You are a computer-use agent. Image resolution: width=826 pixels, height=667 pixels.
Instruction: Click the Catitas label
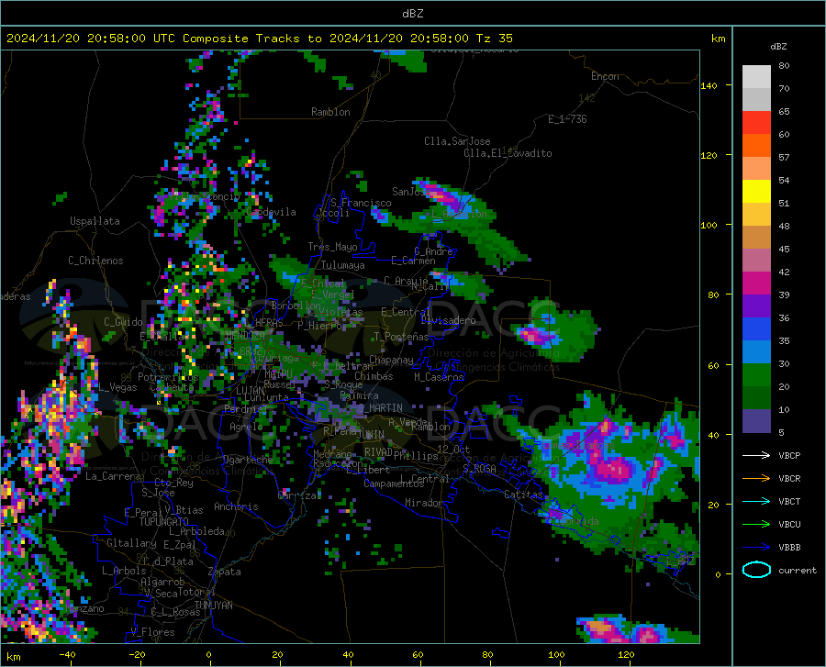click(x=523, y=495)
